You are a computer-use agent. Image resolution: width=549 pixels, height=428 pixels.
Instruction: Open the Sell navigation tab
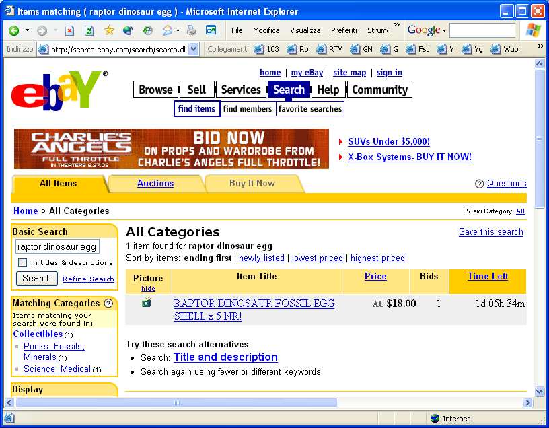[196, 90]
